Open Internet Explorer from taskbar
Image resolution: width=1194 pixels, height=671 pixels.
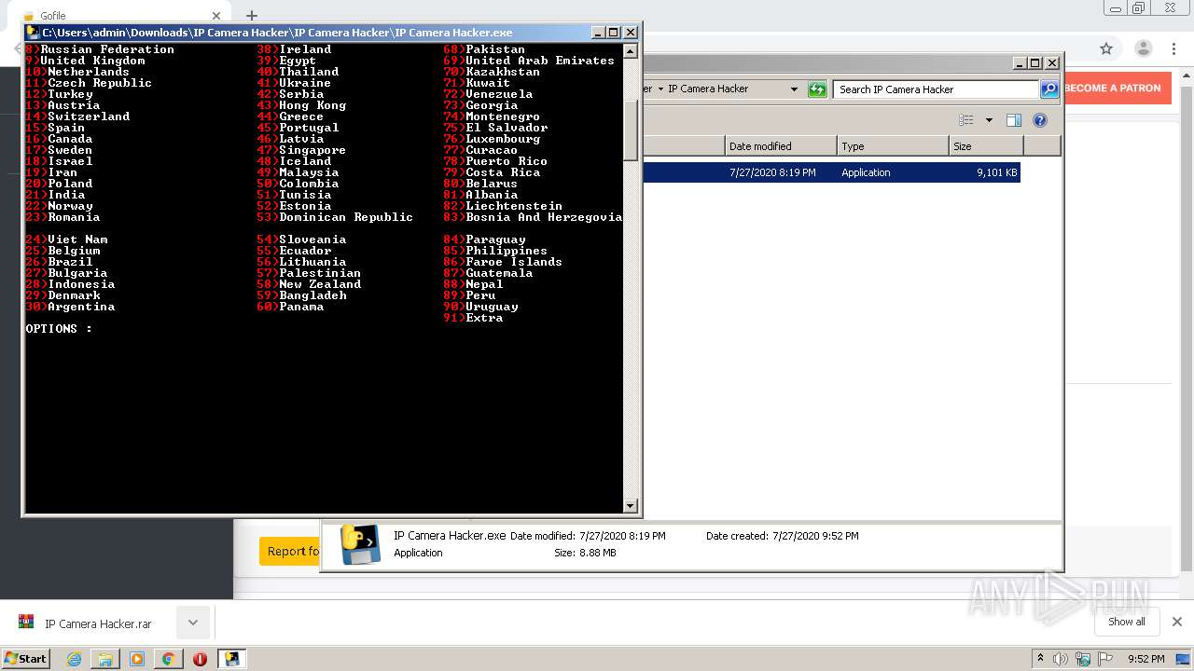pos(74,659)
